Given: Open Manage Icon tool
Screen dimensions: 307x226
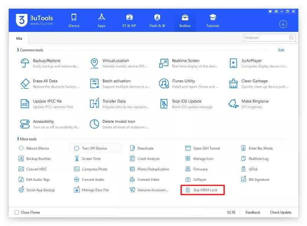Looking at the screenshot, I should point(199,158).
